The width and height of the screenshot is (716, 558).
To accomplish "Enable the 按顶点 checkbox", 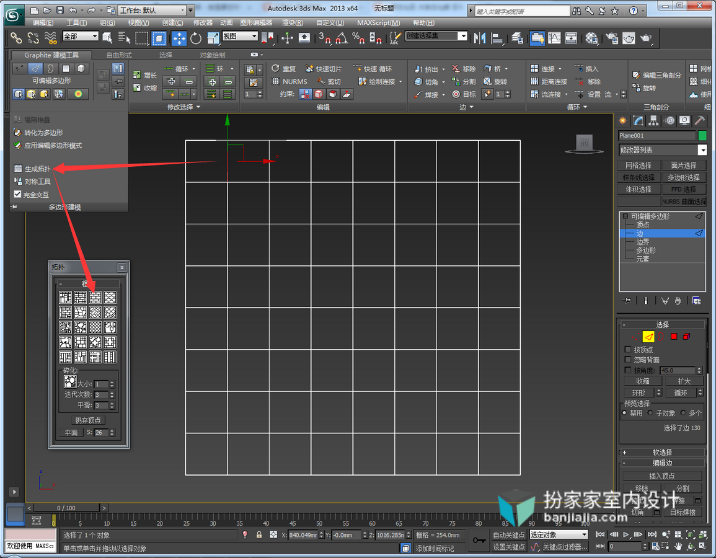I will [628, 349].
